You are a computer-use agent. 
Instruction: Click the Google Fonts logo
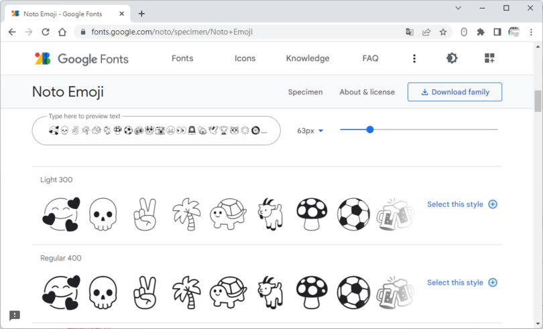81,59
